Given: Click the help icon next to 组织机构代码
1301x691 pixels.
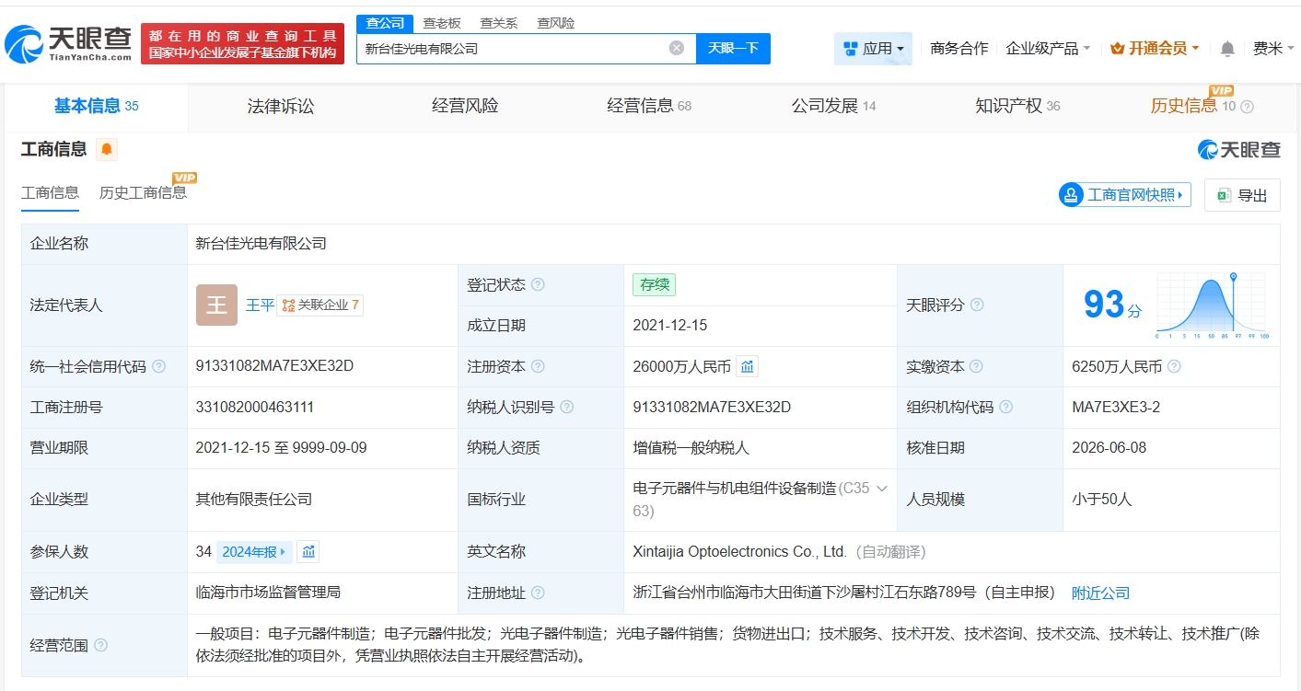Looking at the screenshot, I should click(1005, 407).
